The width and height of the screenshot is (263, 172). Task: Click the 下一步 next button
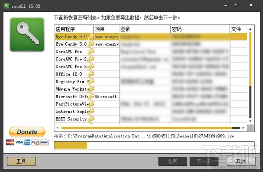pyautogui.click(x=204, y=161)
